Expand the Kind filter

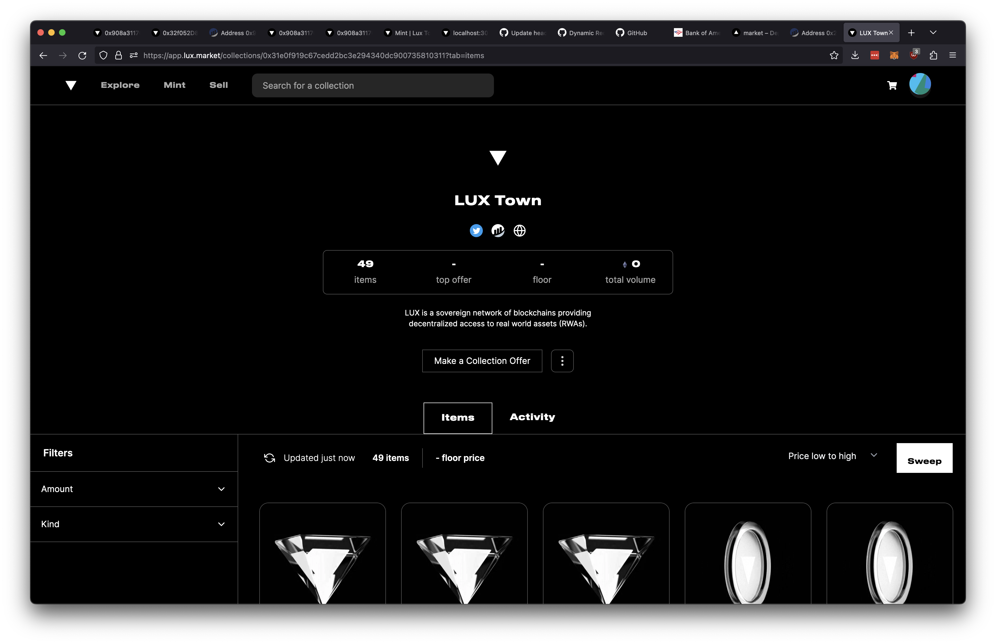tap(134, 524)
